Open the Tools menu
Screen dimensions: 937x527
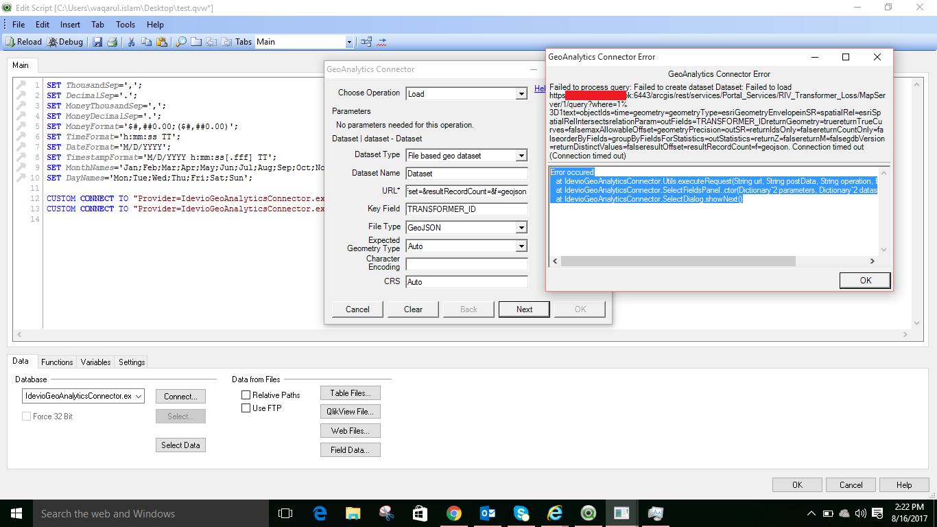point(126,24)
